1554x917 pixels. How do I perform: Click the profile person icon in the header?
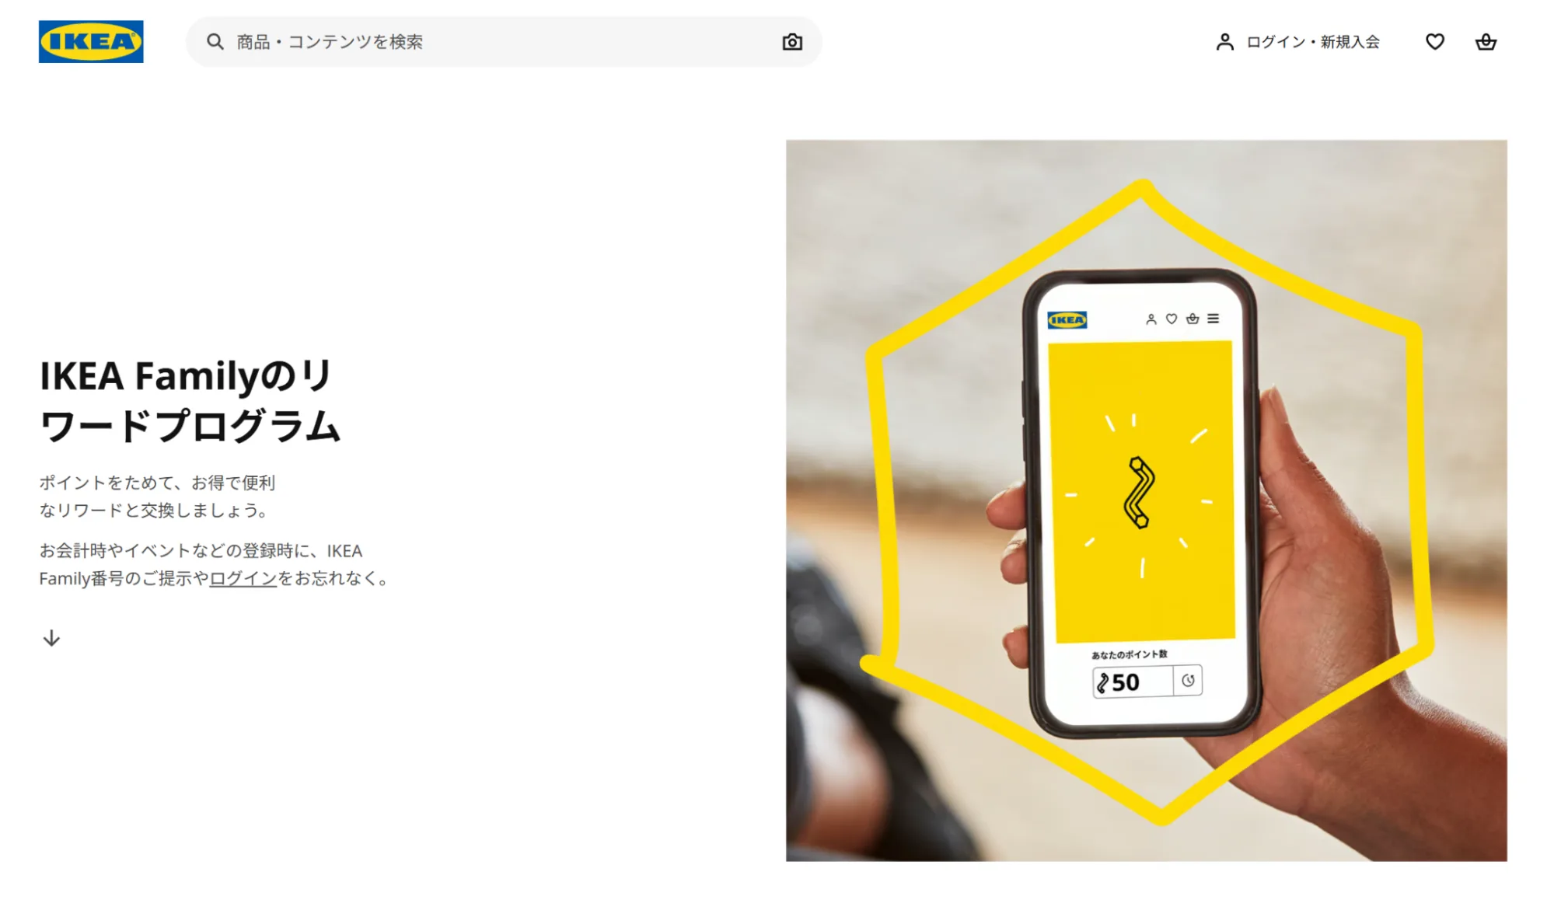point(1225,42)
